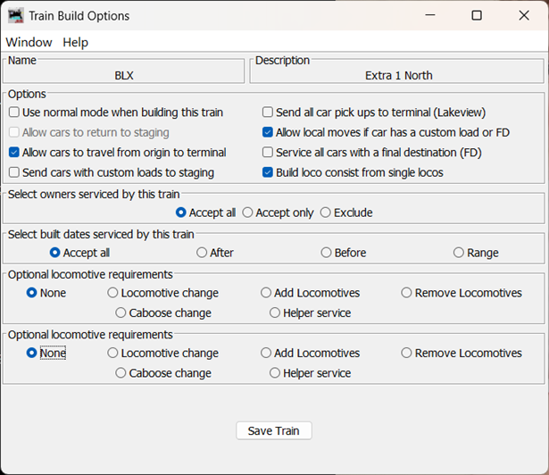Choose After for built dates
This screenshot has height=475, width=549.
pyautogui.click(x=202, y=253)
